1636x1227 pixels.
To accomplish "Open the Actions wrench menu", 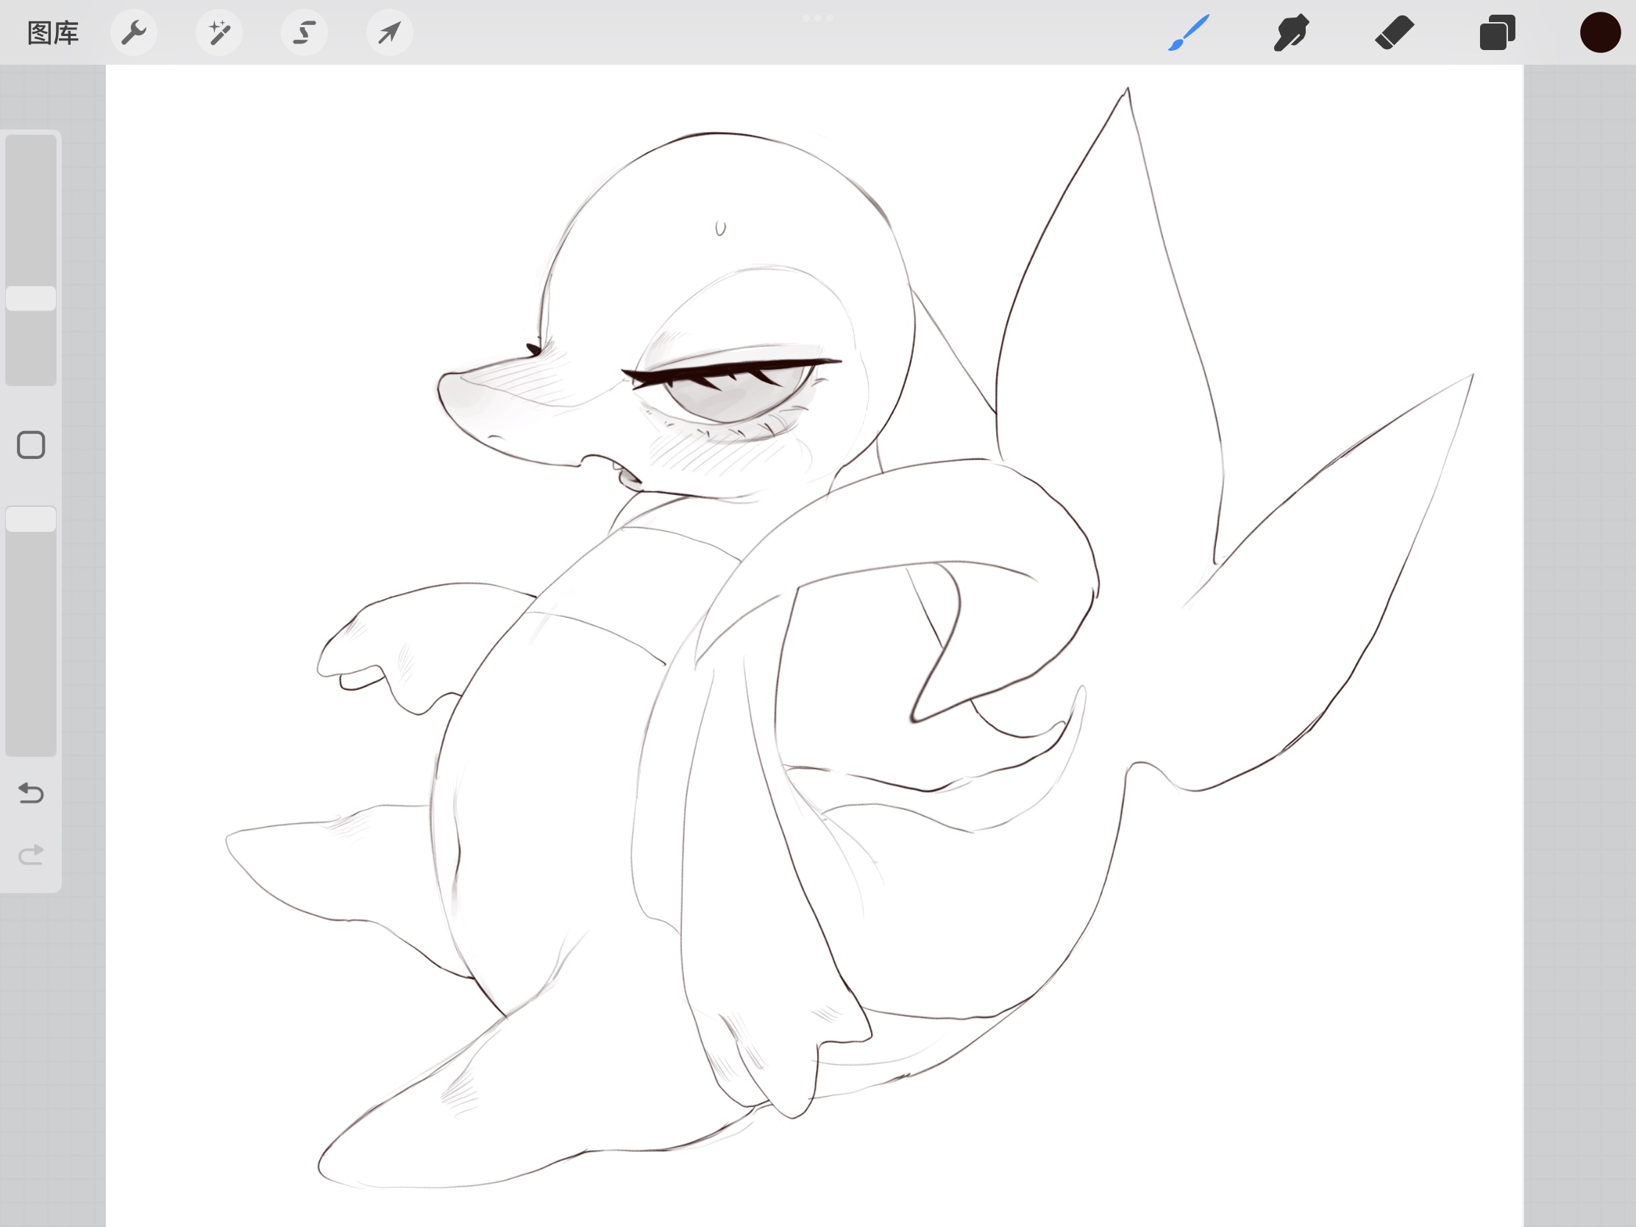I will point(134,32).
